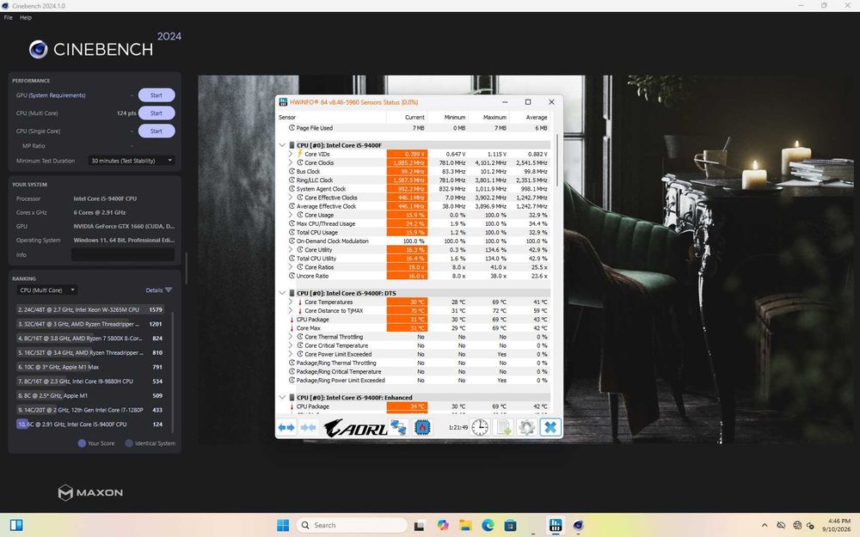Select the Intel Core i9-9880H ranking row
The width and height of the screenshot is (860, 537).
click(x=90, y=381)
